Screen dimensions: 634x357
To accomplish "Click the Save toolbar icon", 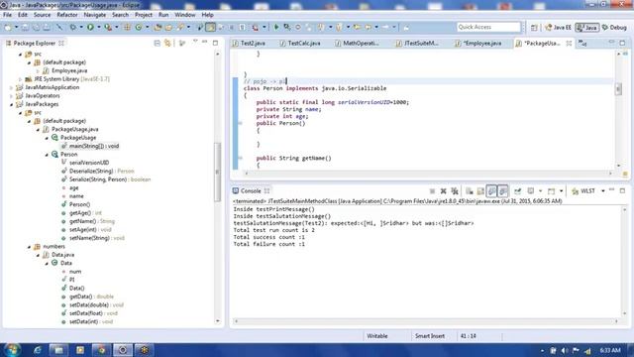I will [25, 27].
